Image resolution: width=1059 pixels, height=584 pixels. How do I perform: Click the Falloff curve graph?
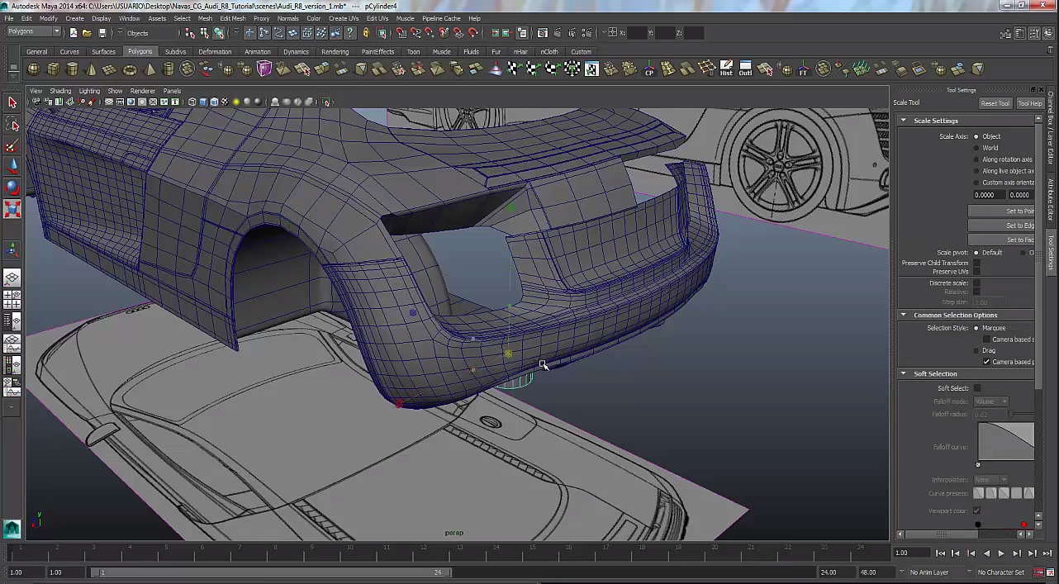(1005, 441)
